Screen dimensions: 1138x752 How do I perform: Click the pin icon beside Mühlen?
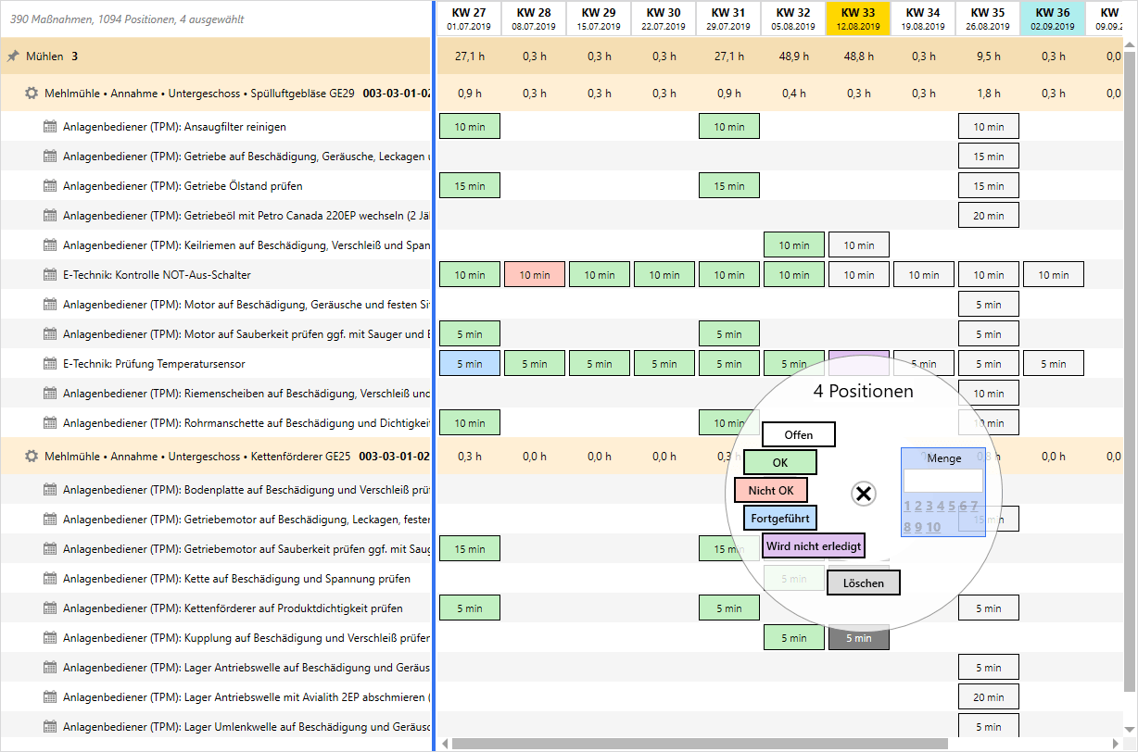pyautogui.click(x=13, y=56)
